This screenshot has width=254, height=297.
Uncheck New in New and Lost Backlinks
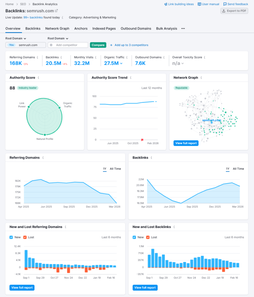pos(134,237)
